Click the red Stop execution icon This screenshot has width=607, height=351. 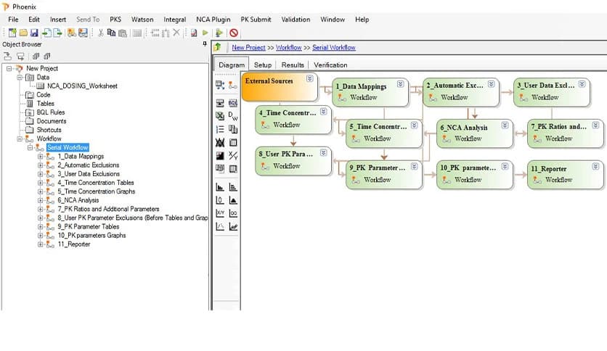(x=233, y=33)
